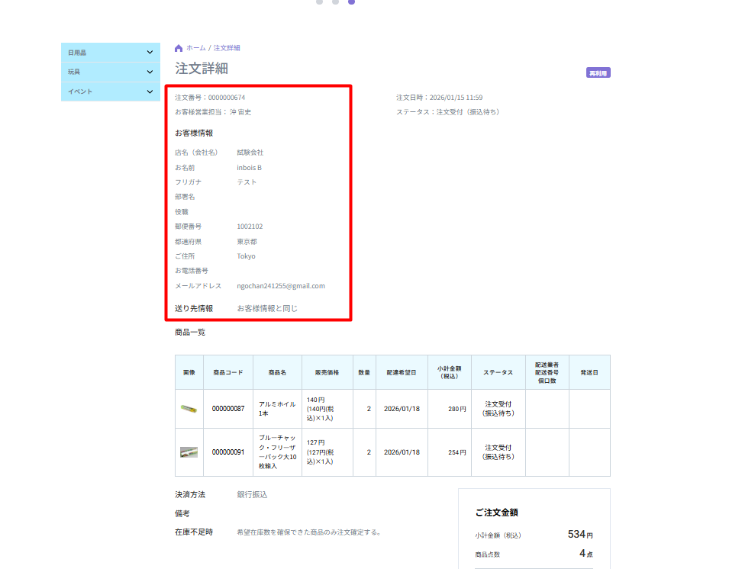Click product code 000000087

pos(228,409)
